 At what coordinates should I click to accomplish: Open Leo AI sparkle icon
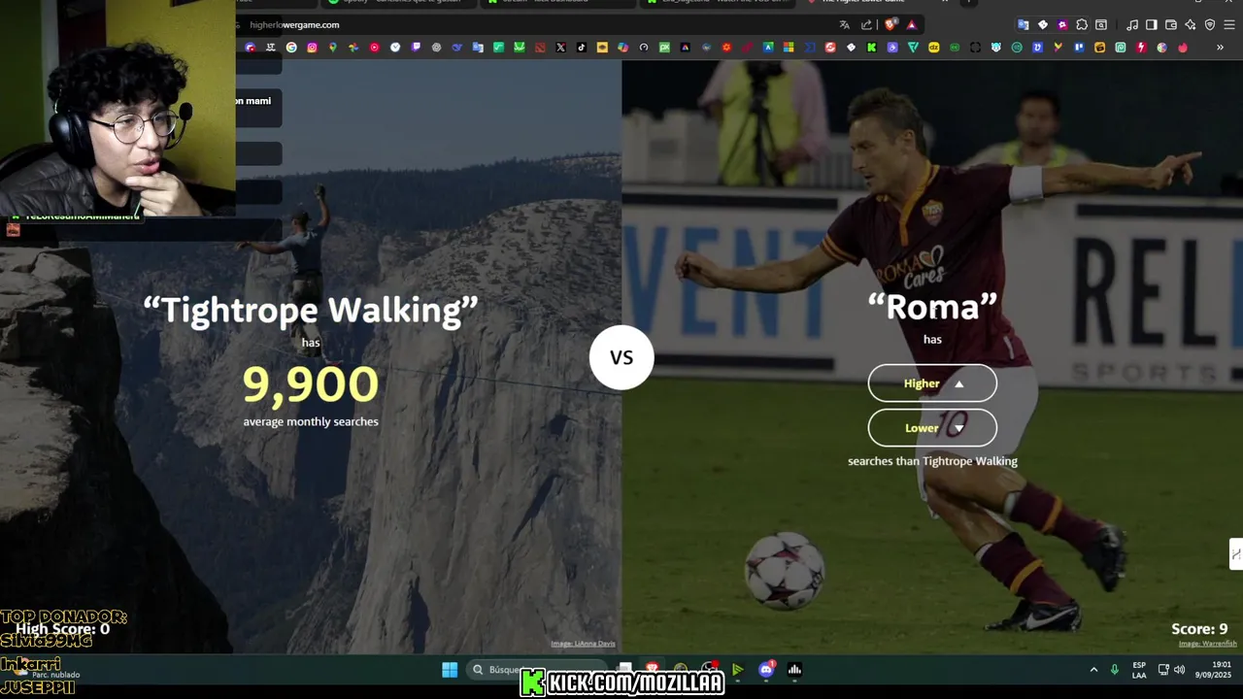click(x=1191, y=25)
